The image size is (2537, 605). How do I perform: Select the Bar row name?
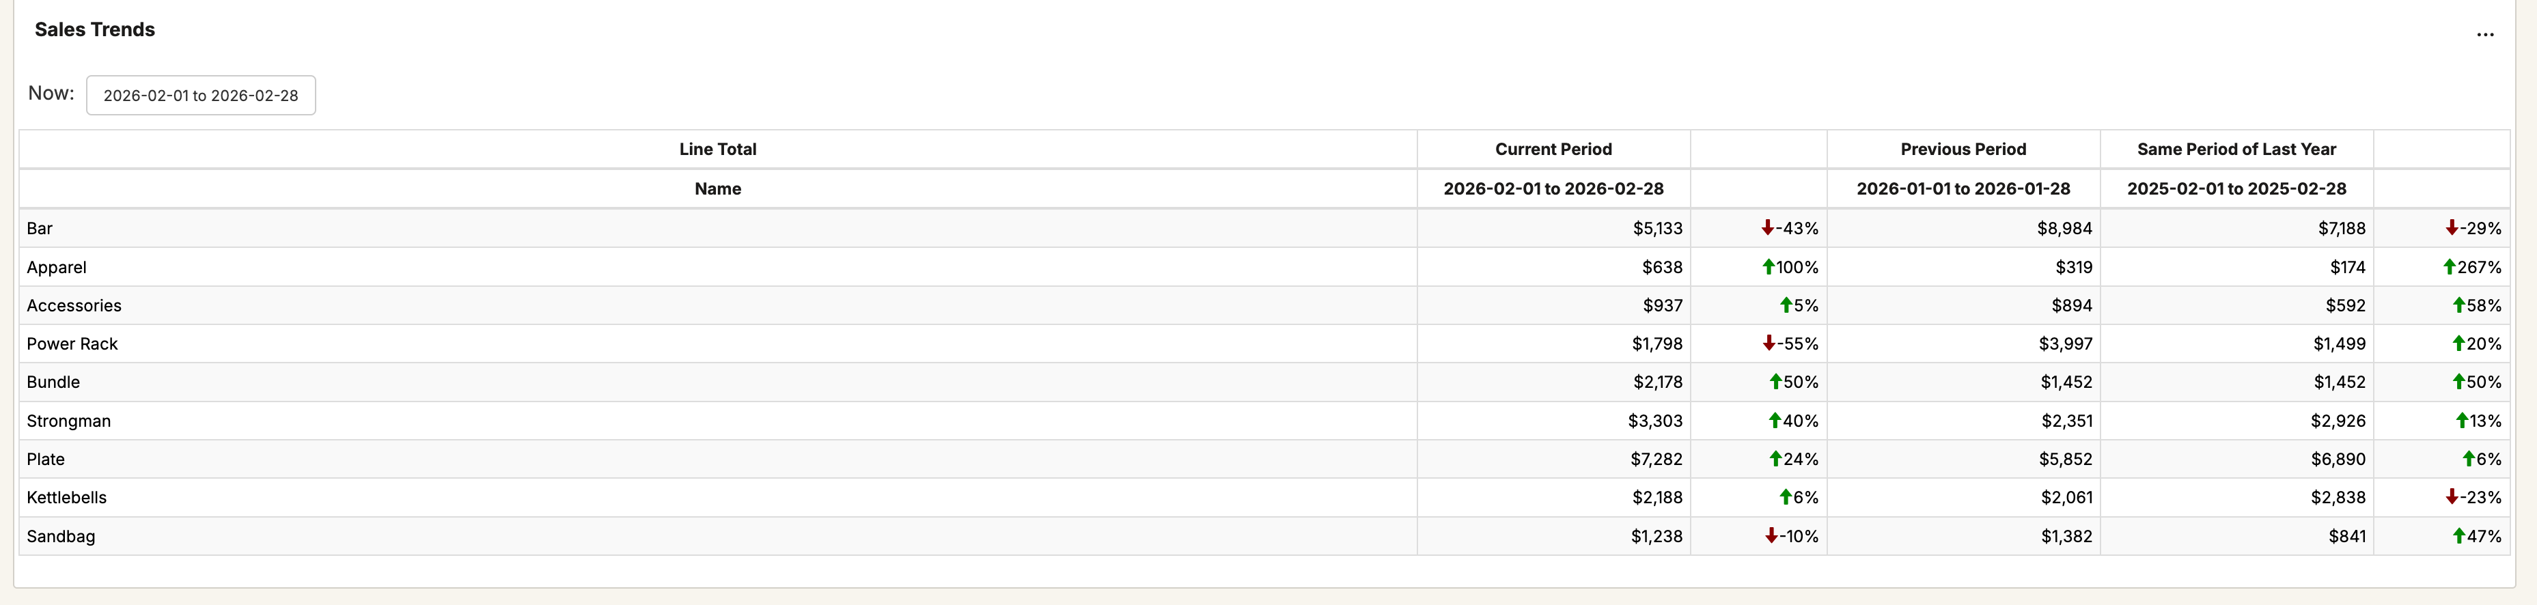coord(40,228)
